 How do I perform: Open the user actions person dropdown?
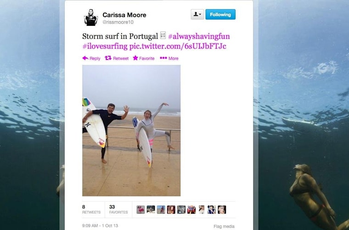(197, 14)
